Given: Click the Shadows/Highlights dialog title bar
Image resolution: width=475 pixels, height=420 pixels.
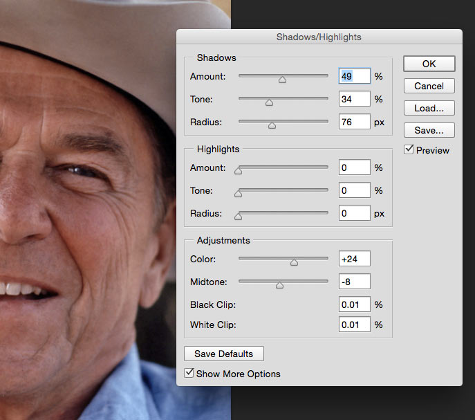Looking at the screenshot, I should (319, 37).
